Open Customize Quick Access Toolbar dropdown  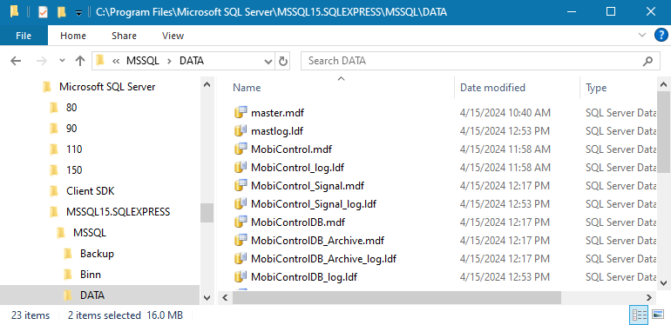[78, 13]
